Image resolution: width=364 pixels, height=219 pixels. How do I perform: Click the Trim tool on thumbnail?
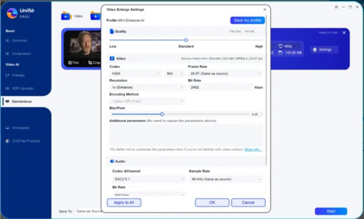[x=74, y=63]
